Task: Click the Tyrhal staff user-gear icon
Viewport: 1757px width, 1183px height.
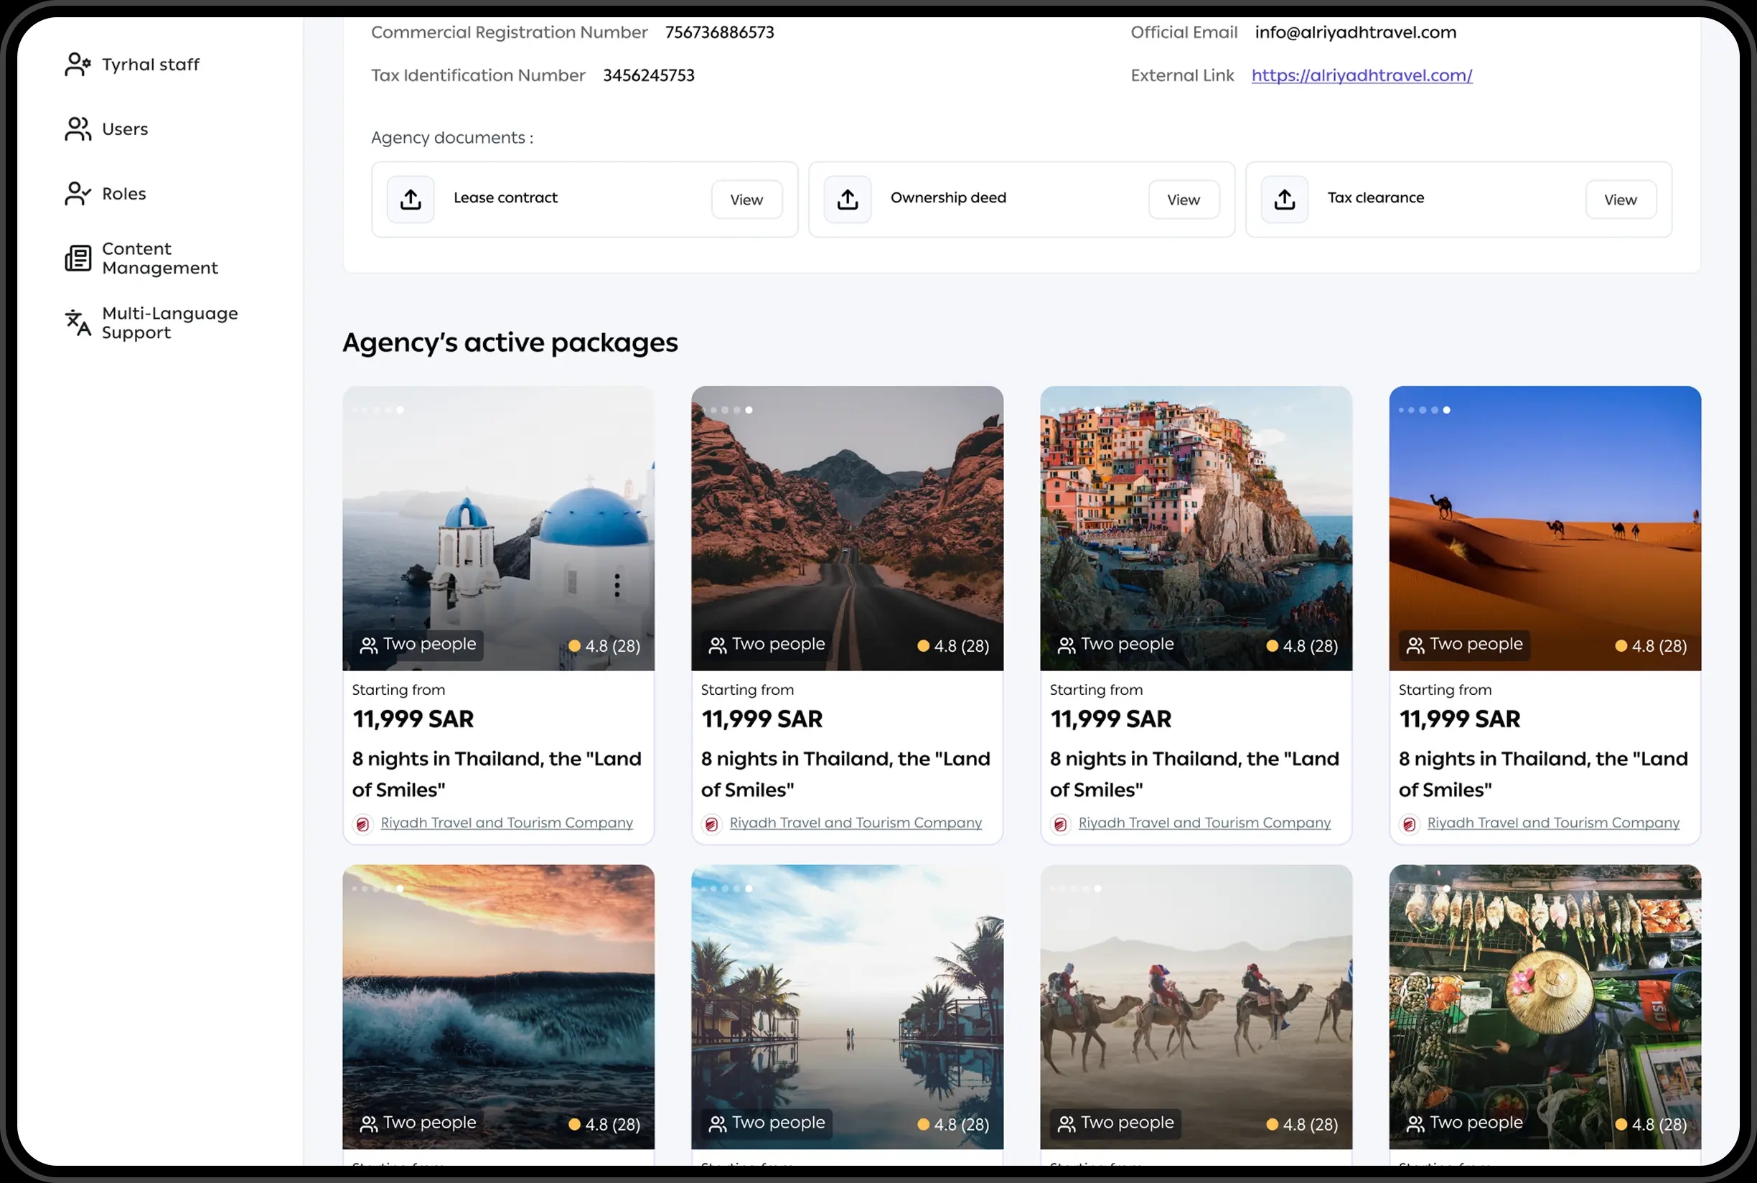Action: pos(78,64)
